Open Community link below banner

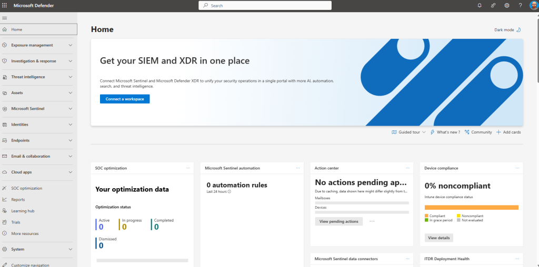click(x=478, y=132)
